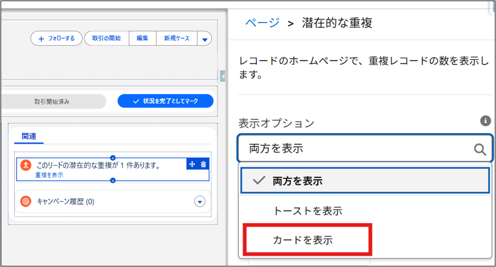Viewport: 496px width, 267px height.
Task: Select the トーストを表示 option
Action: point(365,211)
